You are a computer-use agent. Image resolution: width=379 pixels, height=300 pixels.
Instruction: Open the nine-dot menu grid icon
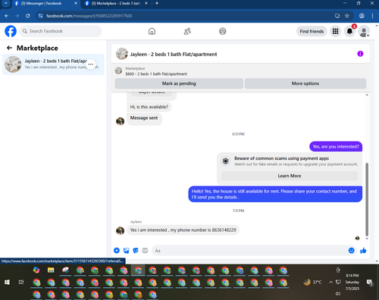[x=335, y=31]
